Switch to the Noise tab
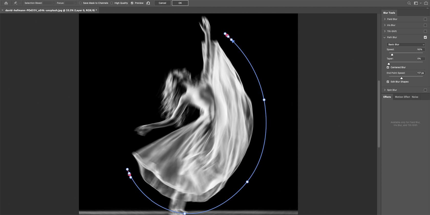The width and height of the screenshot is (430, 215). (415, 97)
